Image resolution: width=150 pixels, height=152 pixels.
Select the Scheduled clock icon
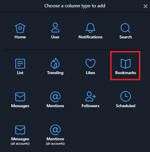(x=126, y=96)
